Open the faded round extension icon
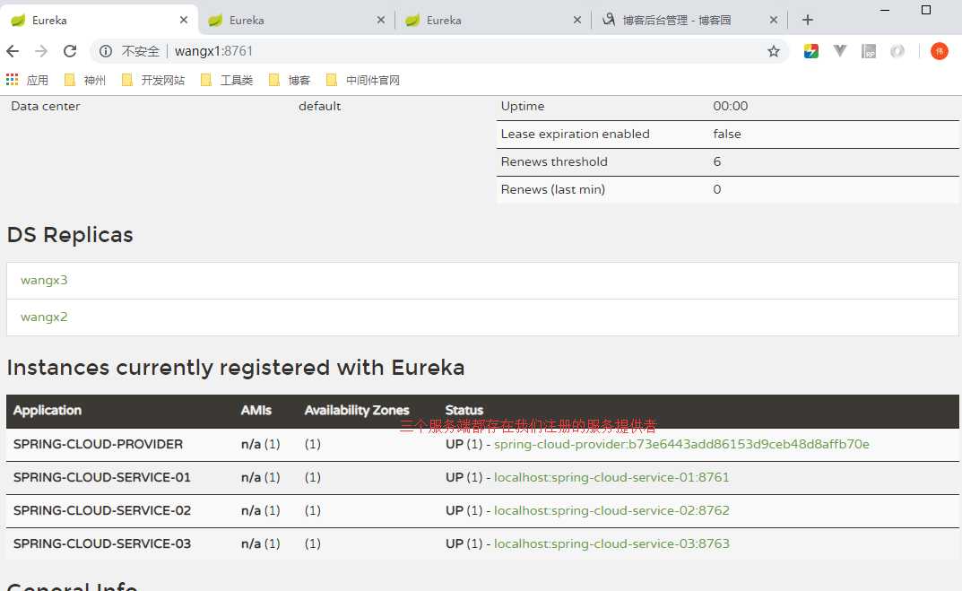 [897, 51]
